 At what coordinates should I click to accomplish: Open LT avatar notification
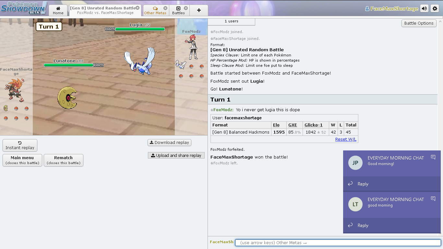click(355, 204)
